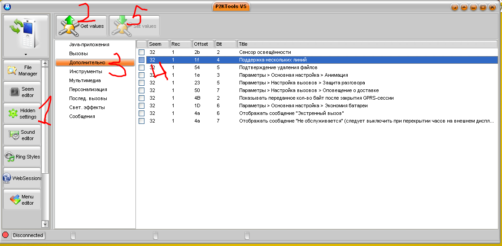Viewport: 502px width, 246px height.
Task: Select Свет. эффекты category
Action: [x=87, y=107]
